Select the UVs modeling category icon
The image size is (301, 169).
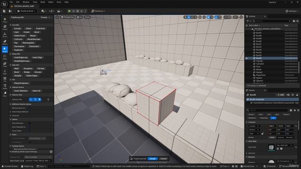tap(5, 79)
